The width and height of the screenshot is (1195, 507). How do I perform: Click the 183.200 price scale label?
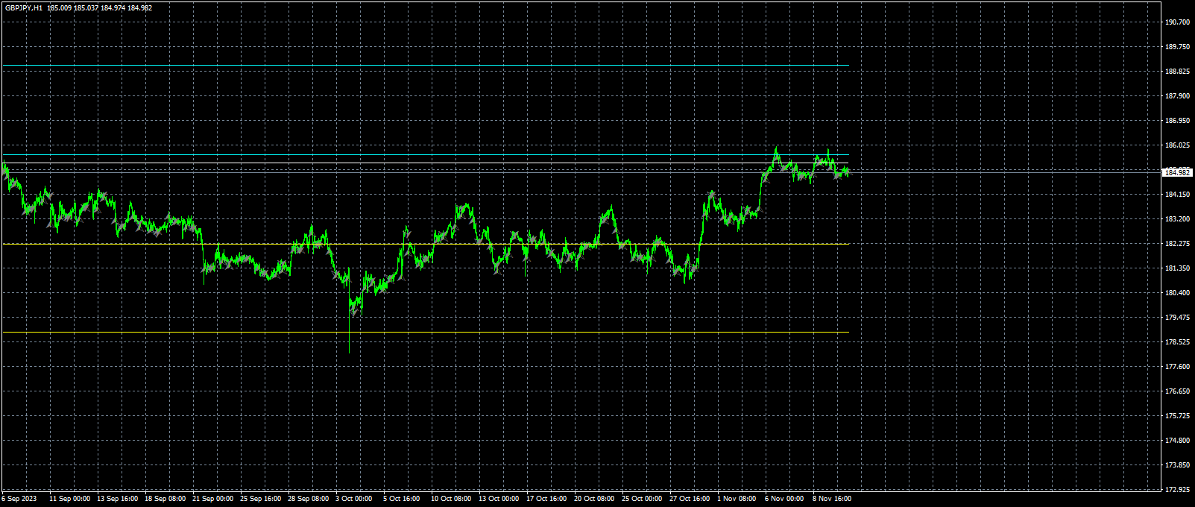[1177, 219]
